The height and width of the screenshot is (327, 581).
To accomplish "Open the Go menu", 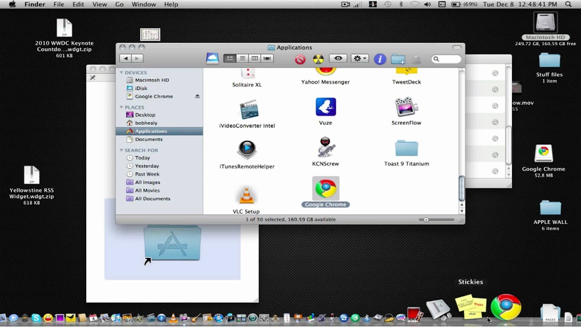I will coord(119,5).
